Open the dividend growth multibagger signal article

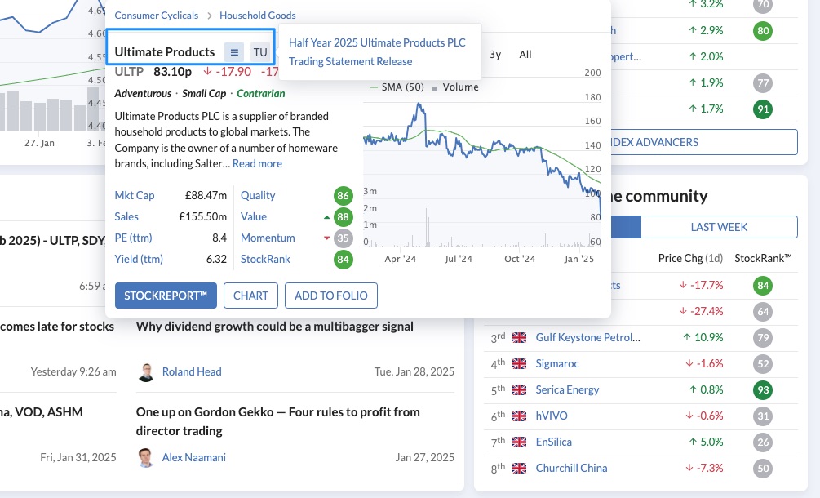point(274,327)
